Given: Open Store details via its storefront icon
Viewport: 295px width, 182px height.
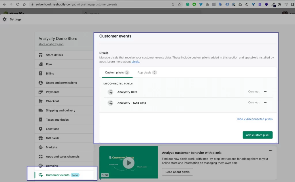Looking at the screenshot, I should pyautogui.click(x=40, y=55).
